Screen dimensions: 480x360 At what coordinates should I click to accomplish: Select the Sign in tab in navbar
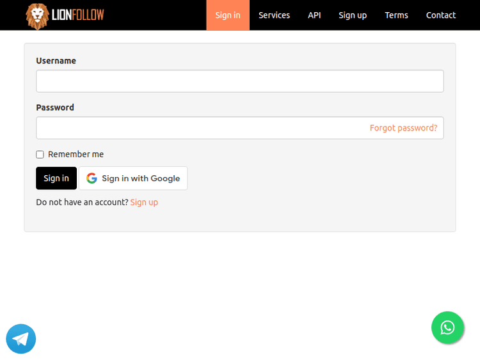228,15
